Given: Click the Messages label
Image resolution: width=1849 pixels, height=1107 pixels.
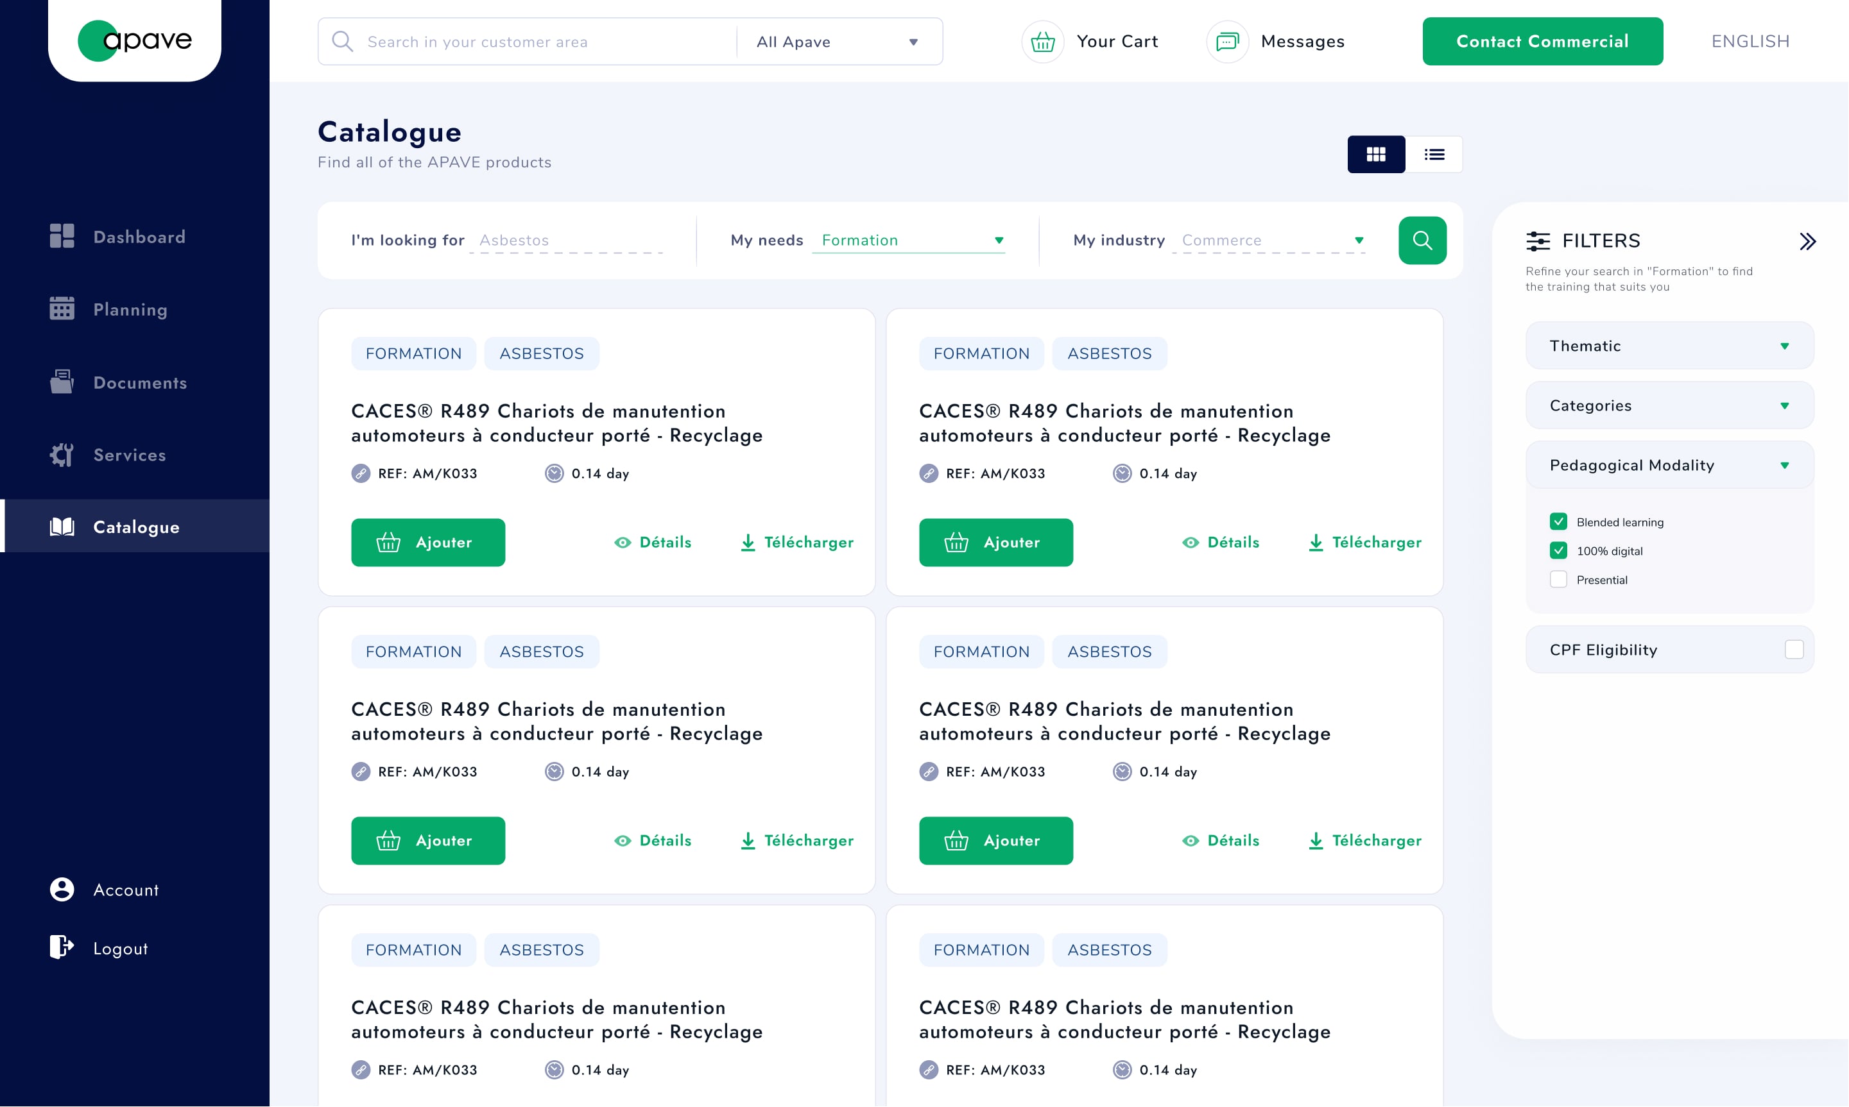Looking at the screenshot, I should coord(1303,42).
